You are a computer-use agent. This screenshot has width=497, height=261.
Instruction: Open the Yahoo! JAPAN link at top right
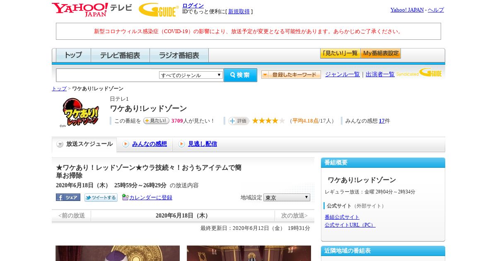[407, 10]
